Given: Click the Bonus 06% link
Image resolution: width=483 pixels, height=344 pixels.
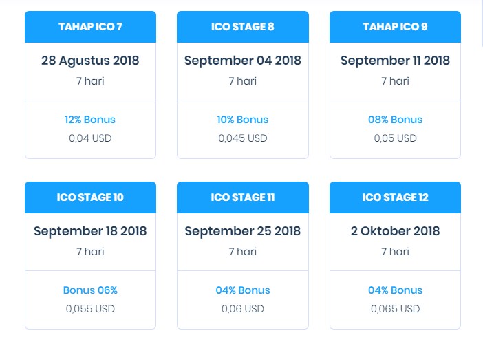Looking at the screenshot, I should point(90,290).
